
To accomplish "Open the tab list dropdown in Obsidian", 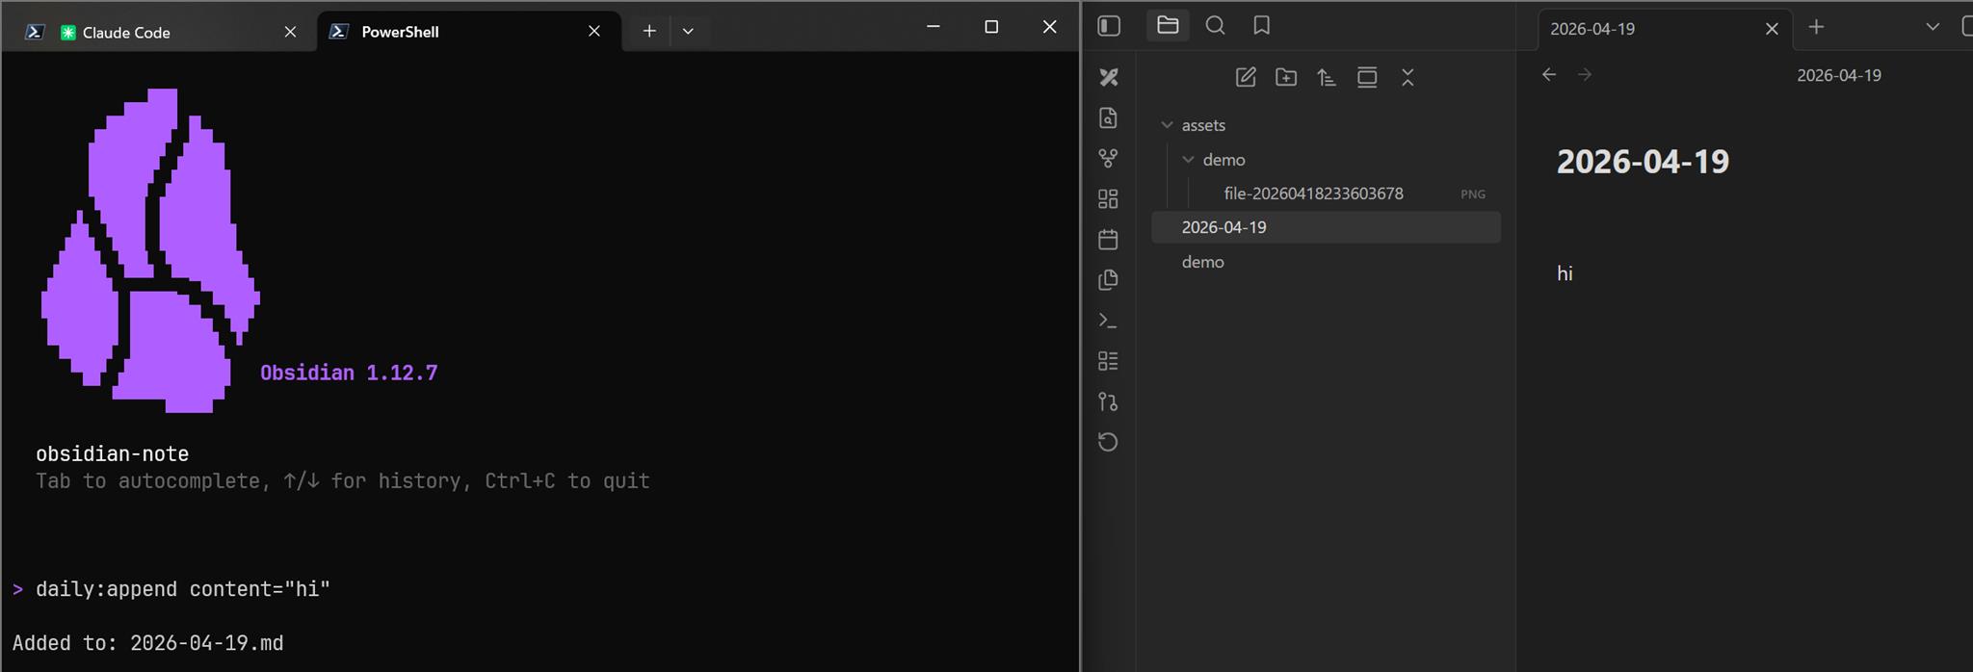I will pos(1932,27).
